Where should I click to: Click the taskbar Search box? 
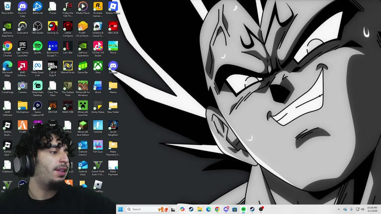click(146, 209)
